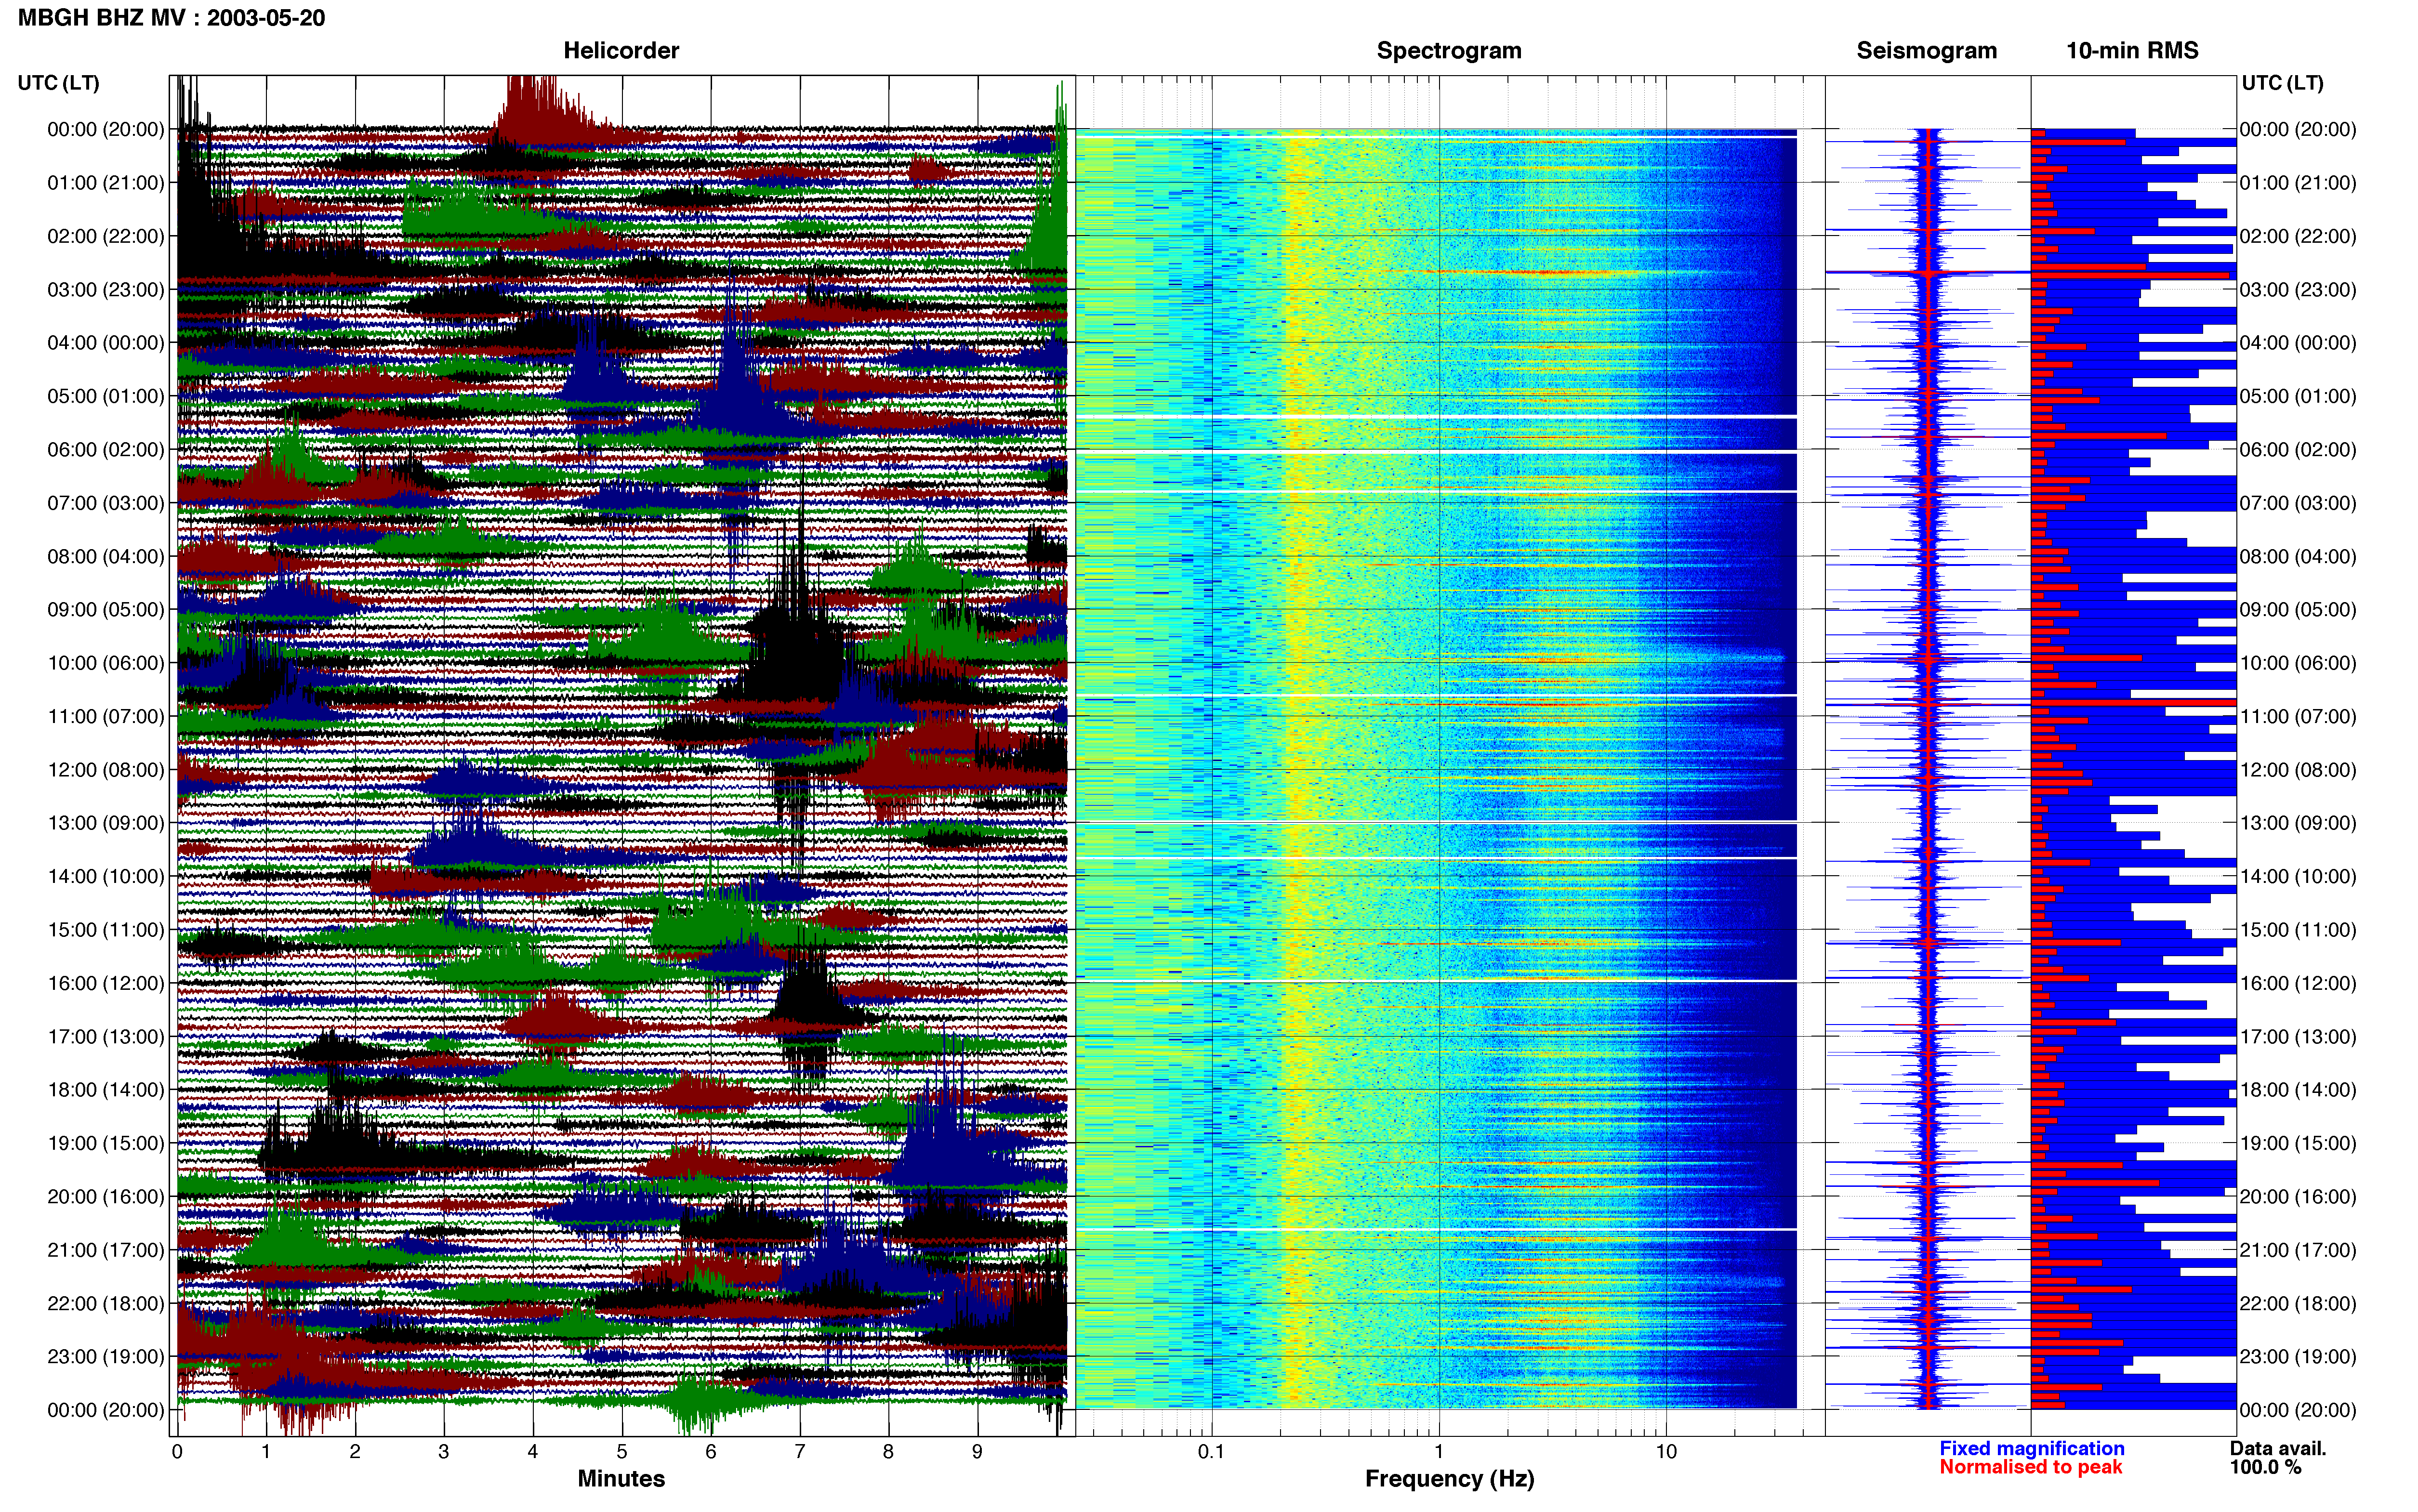Select the '10-min RMS' panel heading

pos(2132,51)
